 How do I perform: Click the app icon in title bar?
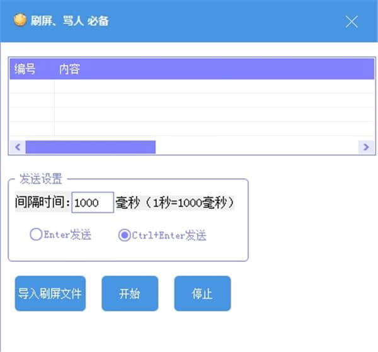tap(20, 20)
